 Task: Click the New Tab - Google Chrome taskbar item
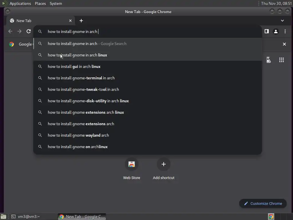[x=82, y=217]
